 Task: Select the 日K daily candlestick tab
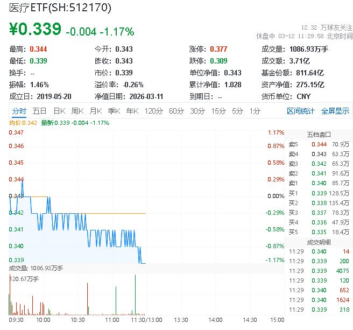coord(59,111)
